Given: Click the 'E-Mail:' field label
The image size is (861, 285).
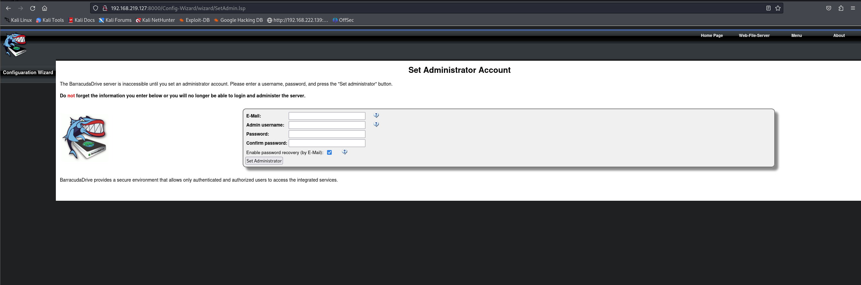Looking at the screenshot, I should point(253,116).
